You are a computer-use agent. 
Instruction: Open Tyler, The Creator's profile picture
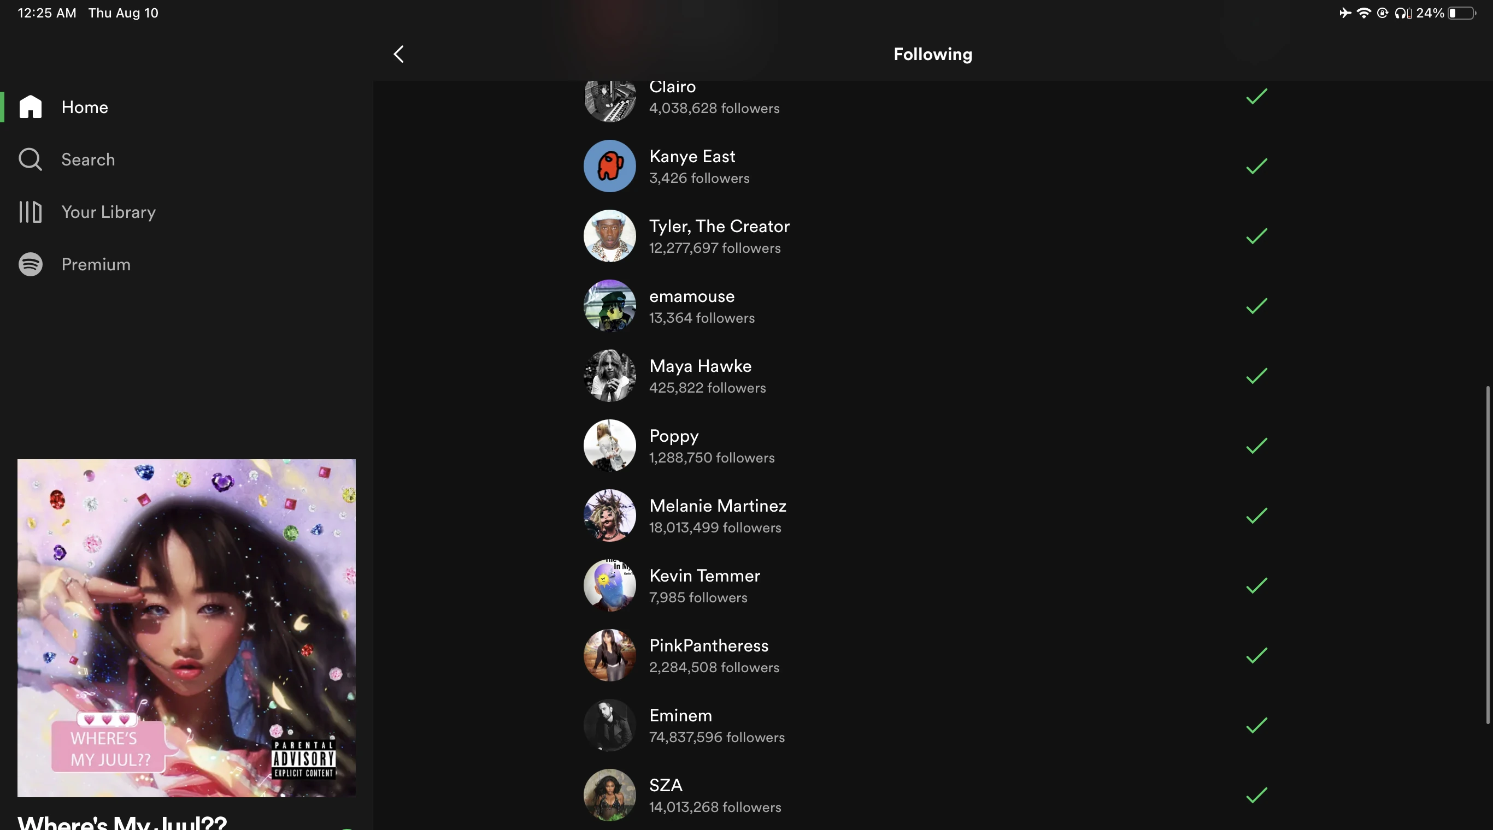click(609, 236)
